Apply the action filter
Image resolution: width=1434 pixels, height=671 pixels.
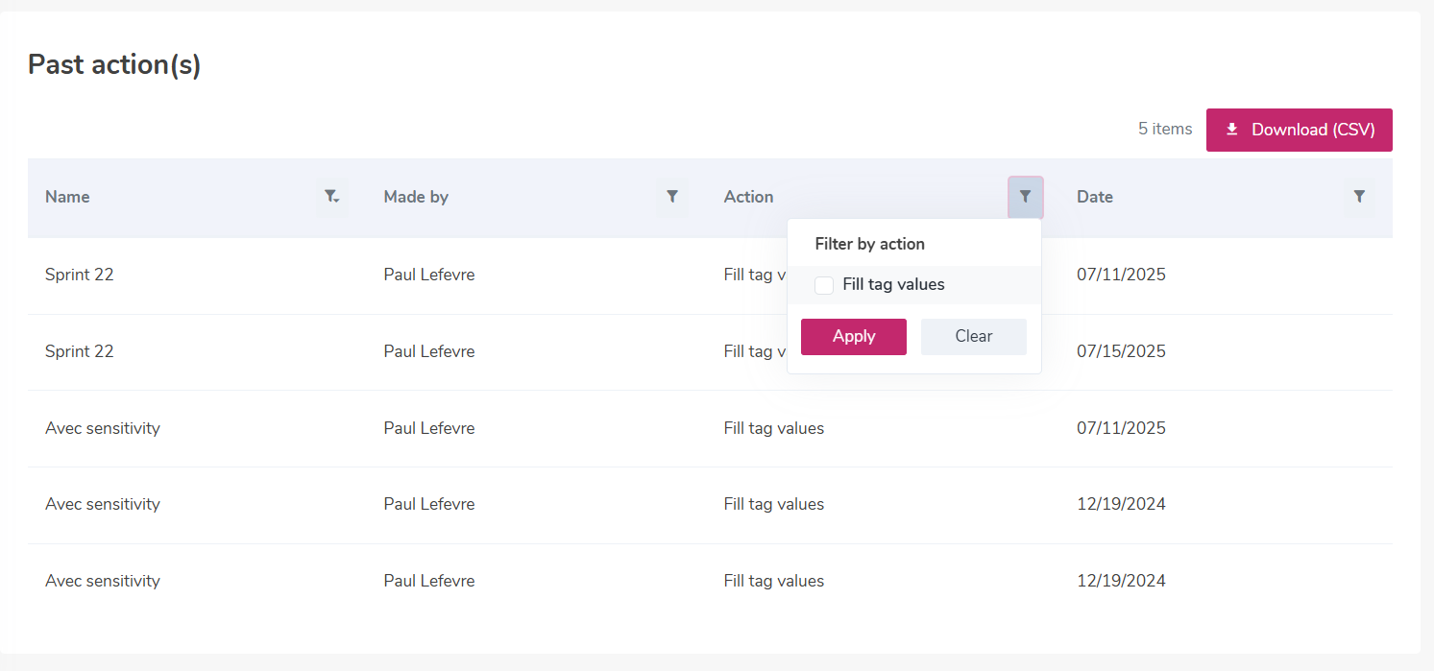click(x=854, y=337)
